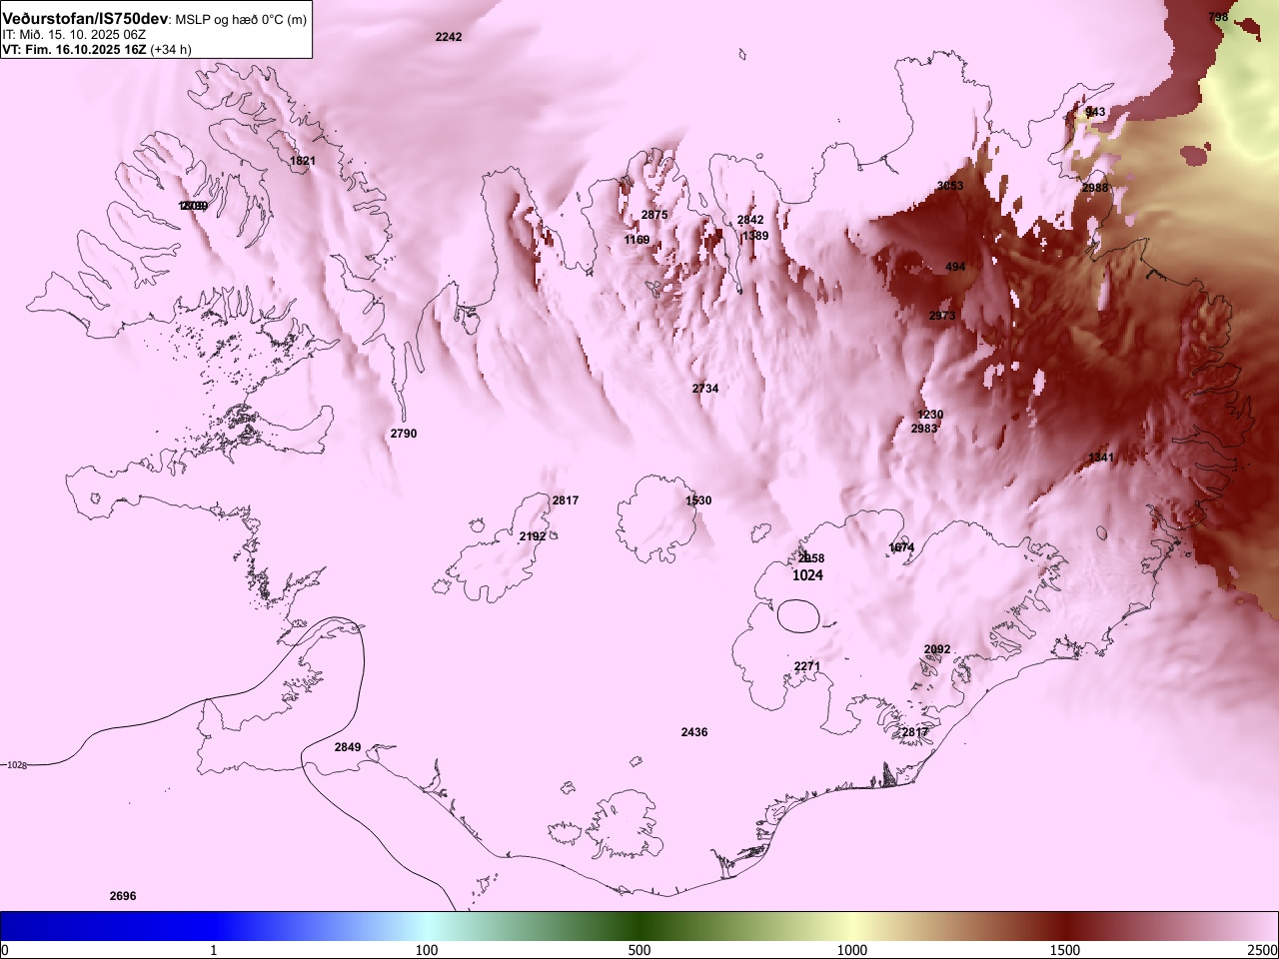Click the 2192 height label

(533, 536)
